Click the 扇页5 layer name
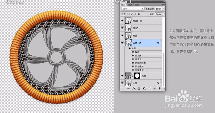Image resolution: width=215 pixels, height=113 pixels. (135, 28)
